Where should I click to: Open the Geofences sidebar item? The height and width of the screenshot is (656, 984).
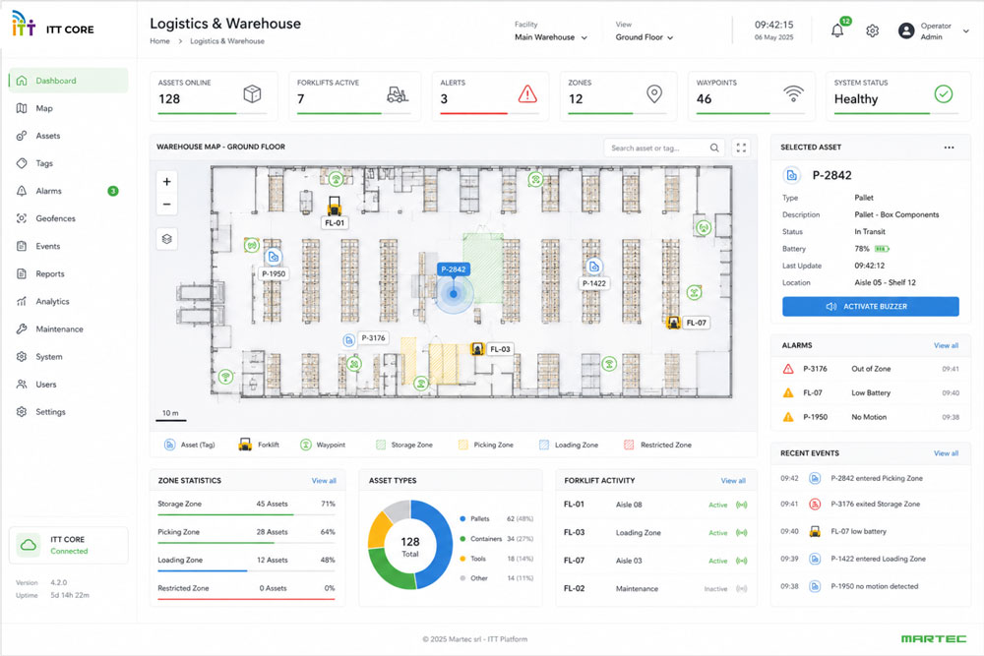69,218
